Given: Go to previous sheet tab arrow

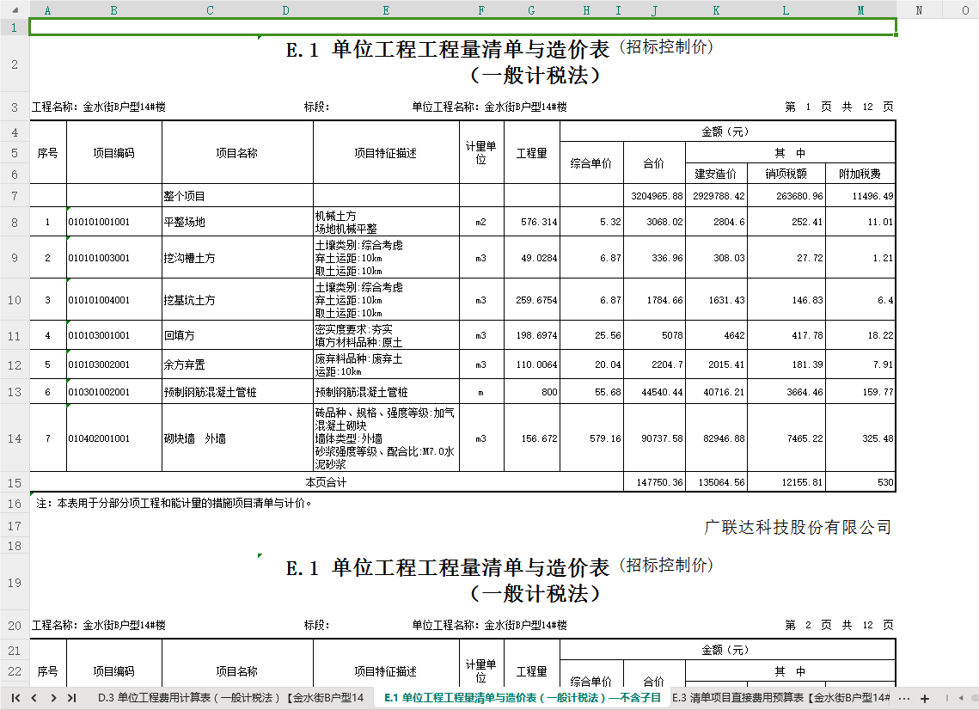Looking at the screenshot, I should click(34, 698).
